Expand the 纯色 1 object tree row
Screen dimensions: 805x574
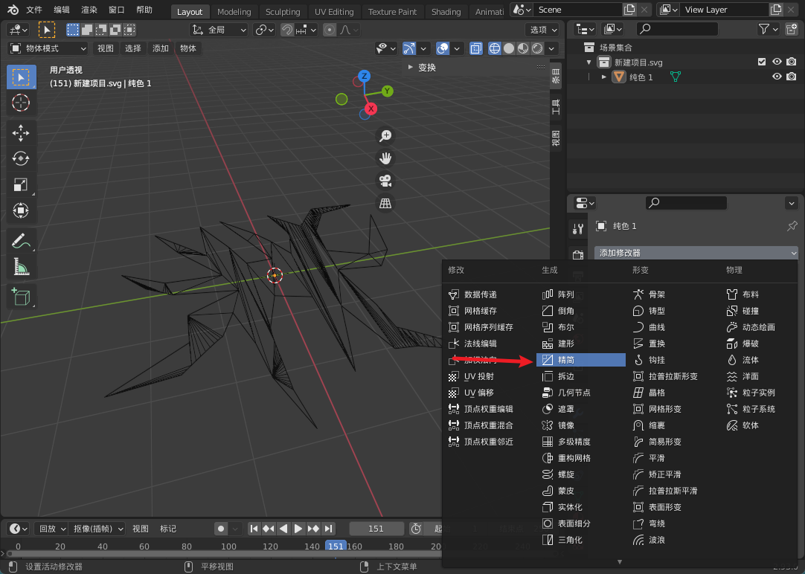(x=604, y=77)
